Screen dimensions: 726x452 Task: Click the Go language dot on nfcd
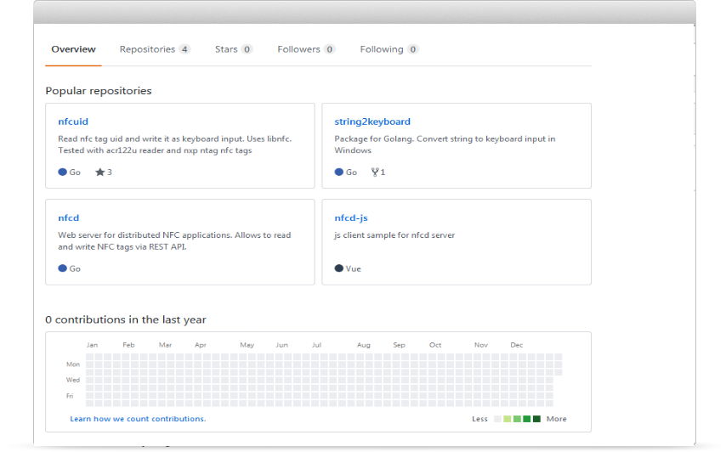(x=62, y=268)
